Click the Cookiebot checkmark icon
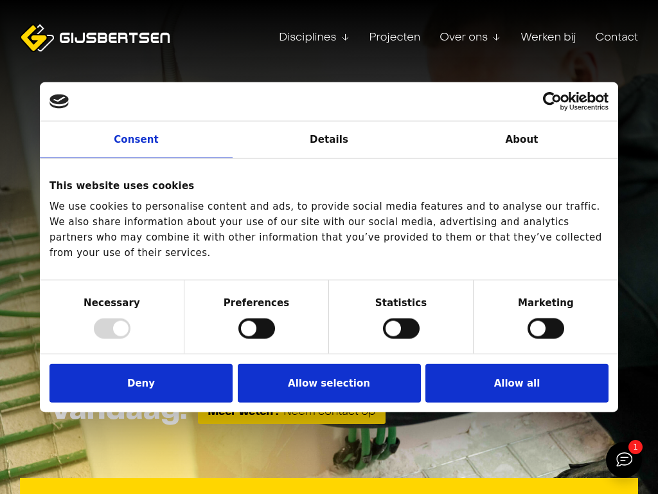The width and height of the screenshot is (658, 494). [59, 101]
